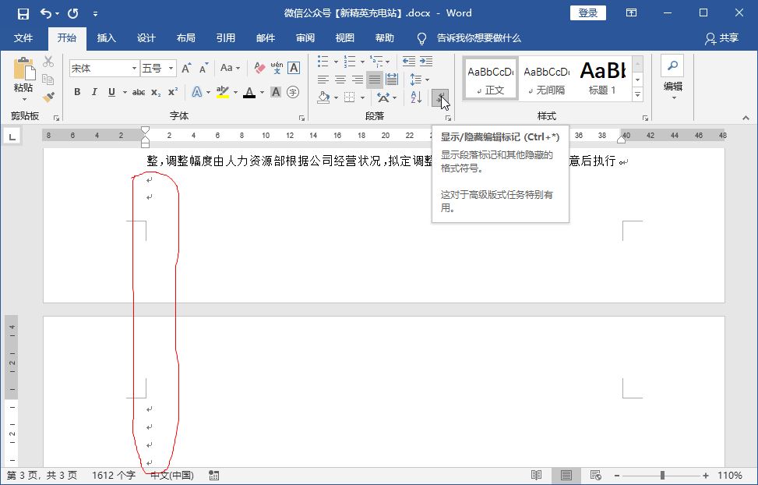The height and width of the screenshot is (485, 758).
Task: Toggle Show/Hide paragraph marks
Action: tap(441, 96)
